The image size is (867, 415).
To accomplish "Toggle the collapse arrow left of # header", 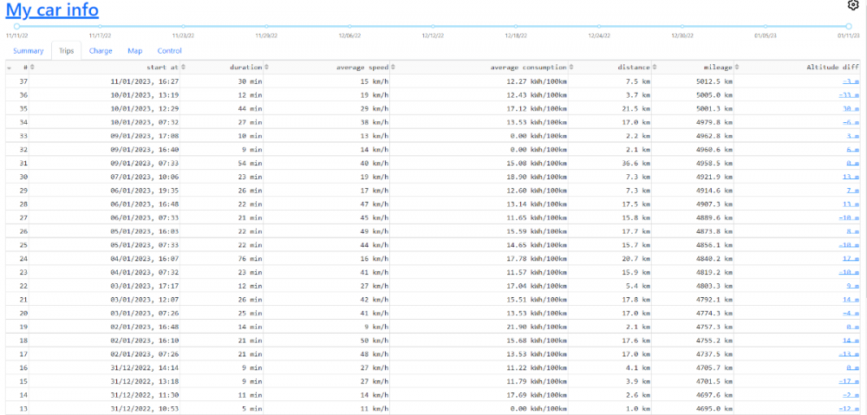I will coord(10,67).
